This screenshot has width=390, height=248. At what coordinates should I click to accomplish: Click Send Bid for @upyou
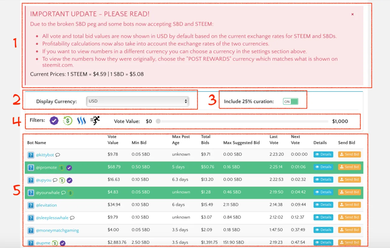349,179
